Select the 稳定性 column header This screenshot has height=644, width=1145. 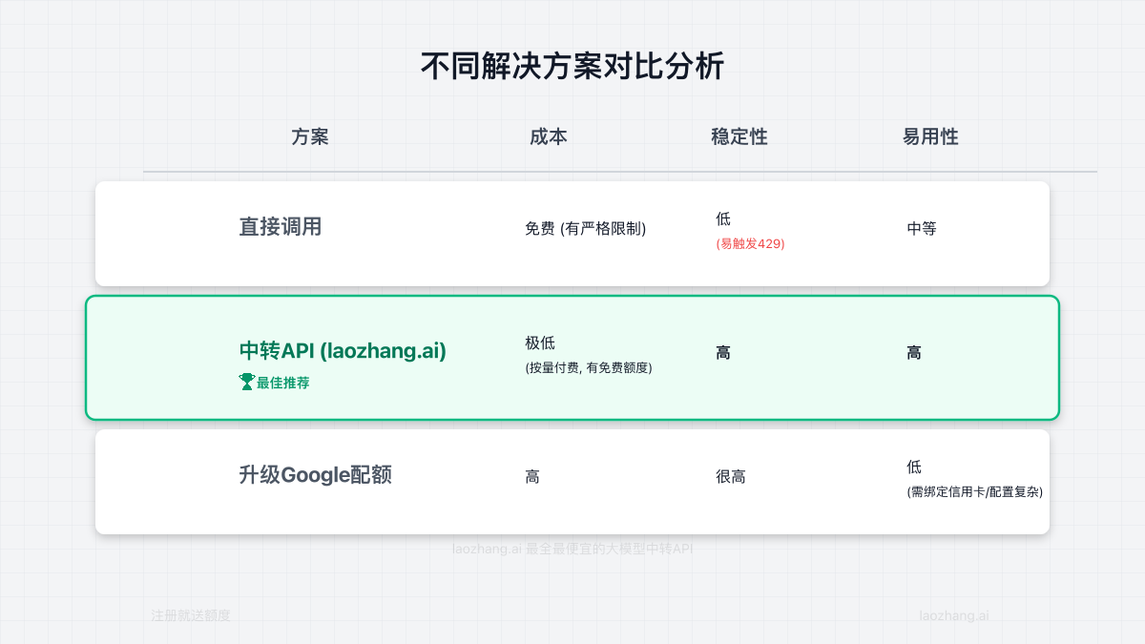click(739, 136)
